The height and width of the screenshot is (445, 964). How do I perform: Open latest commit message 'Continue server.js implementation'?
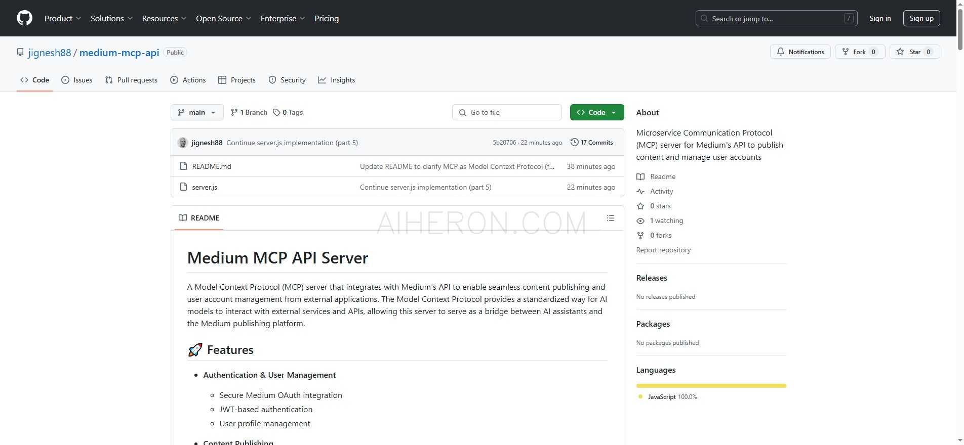[292, 143]
